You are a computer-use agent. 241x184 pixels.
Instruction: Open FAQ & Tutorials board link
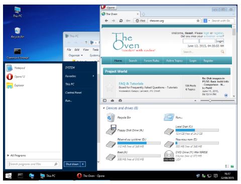point(131,83)
